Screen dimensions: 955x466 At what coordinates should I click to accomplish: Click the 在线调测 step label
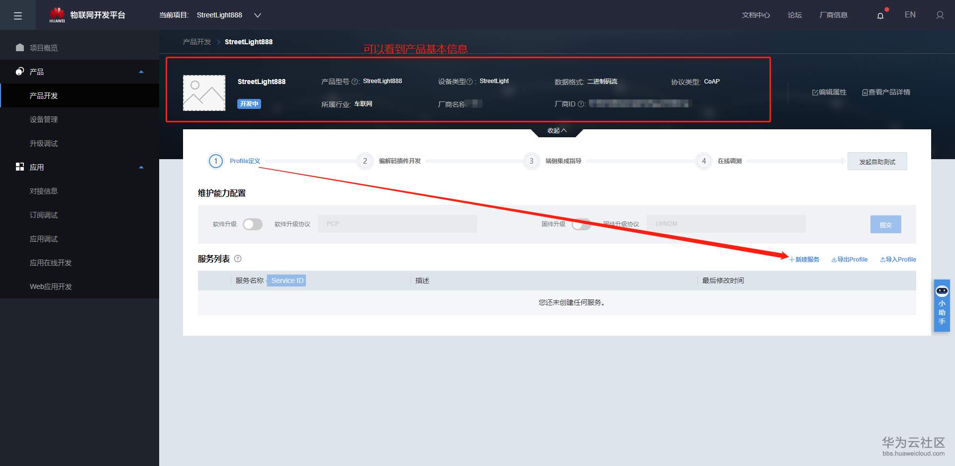730,161
